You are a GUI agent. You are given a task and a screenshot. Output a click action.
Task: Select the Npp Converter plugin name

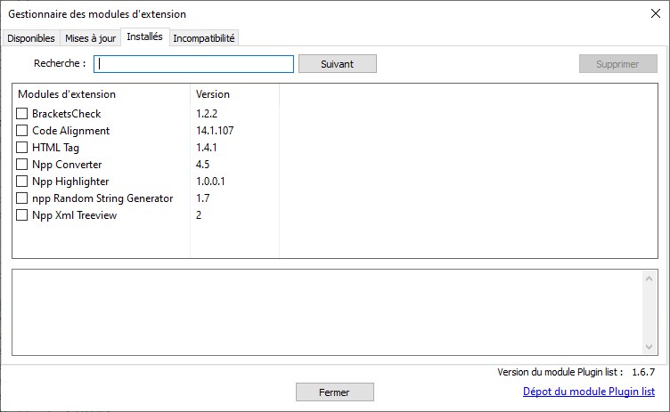(x=67, y=165)
